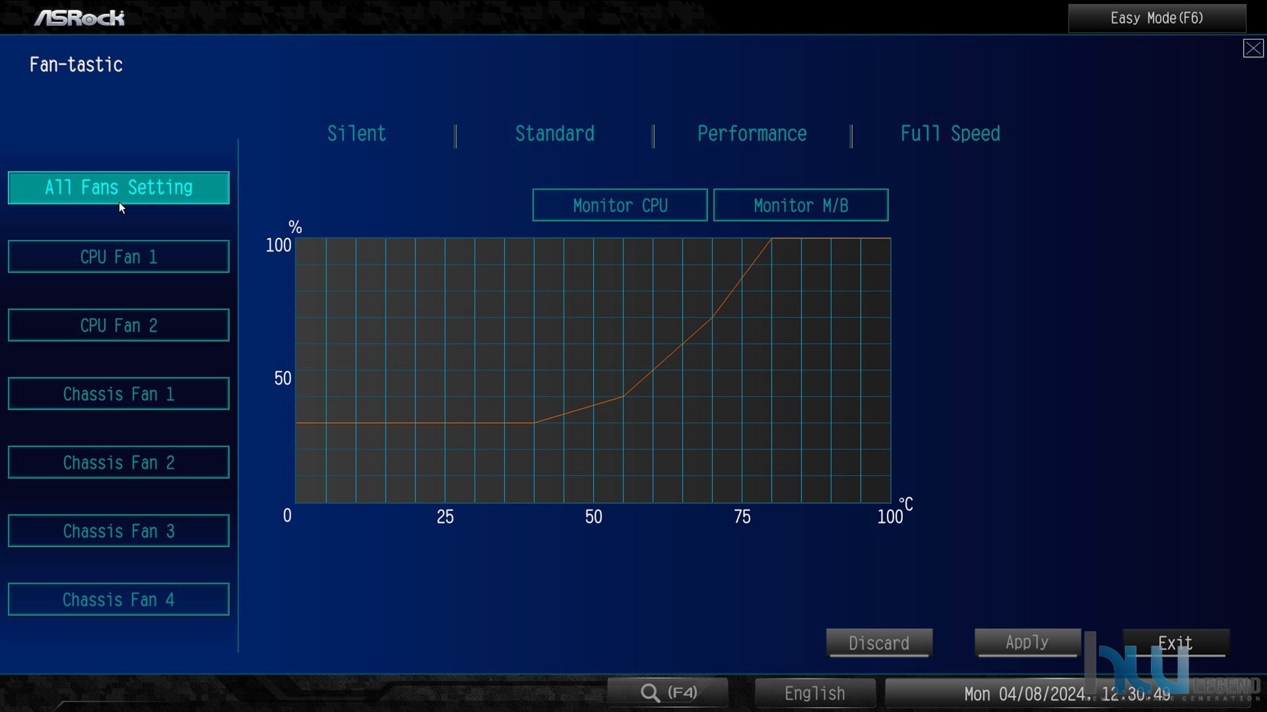Click fan curve point at 40°C
Screen dimensions: 1267x712
pyautogui.click(x=534, y=422)
